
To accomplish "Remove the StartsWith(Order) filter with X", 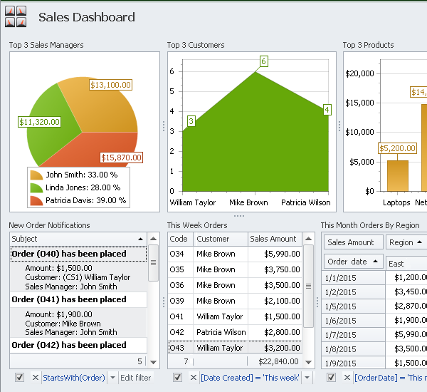I will point(35,378).
